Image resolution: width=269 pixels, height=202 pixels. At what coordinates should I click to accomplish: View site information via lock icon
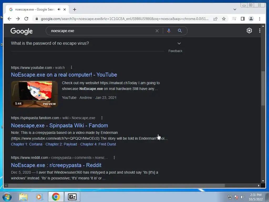click(37, 19)
